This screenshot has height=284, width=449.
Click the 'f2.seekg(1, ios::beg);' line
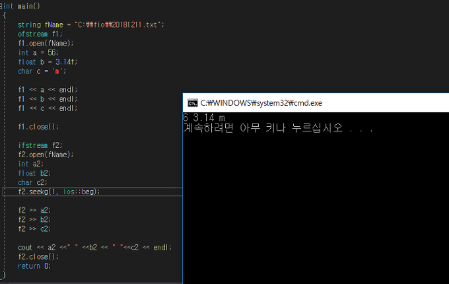(59, 192)
